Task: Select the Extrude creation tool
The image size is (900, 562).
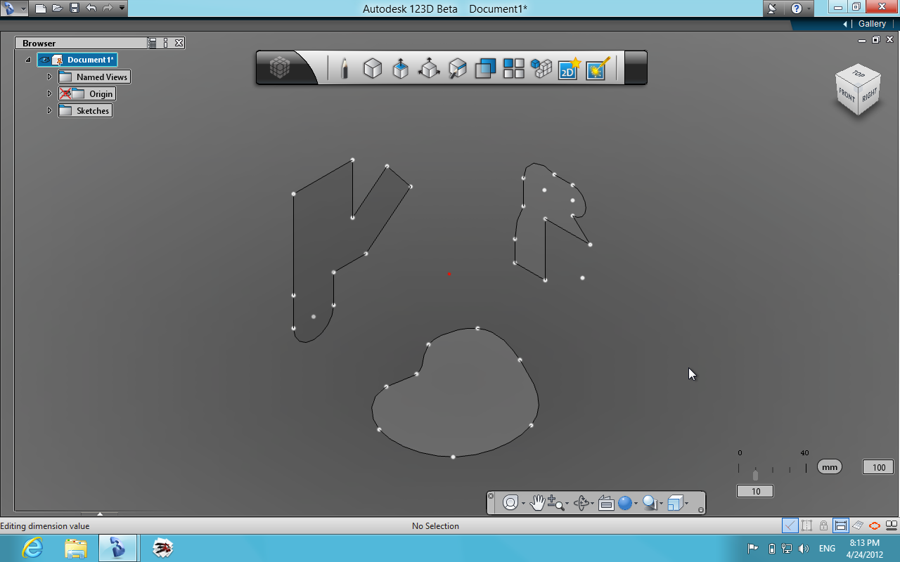Action: (401, 68)
